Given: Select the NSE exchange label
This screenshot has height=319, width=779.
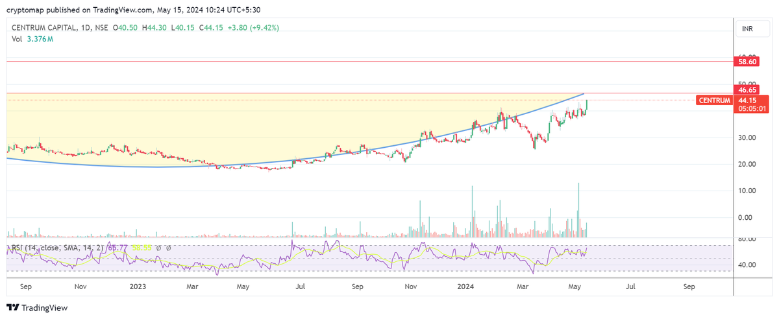Looking at the screenshot, I should pos(103,28).
